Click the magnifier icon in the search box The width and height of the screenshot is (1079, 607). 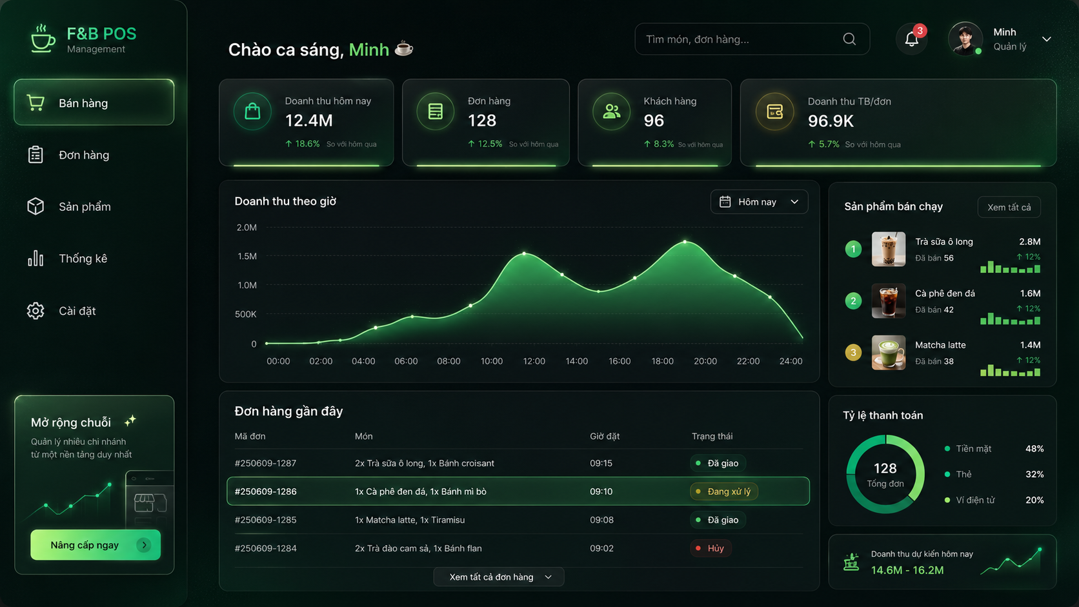coord(849,39)
